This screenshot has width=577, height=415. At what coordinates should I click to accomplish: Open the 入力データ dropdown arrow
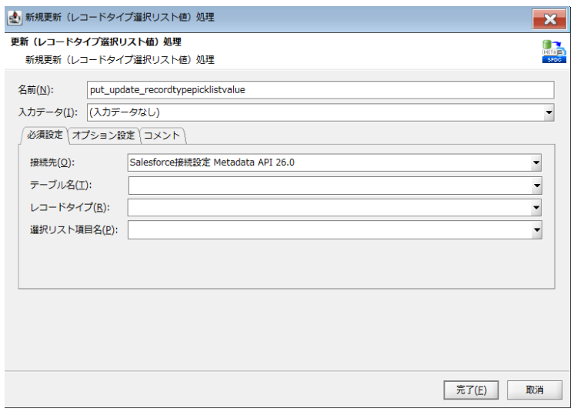[x=549, y=112]
